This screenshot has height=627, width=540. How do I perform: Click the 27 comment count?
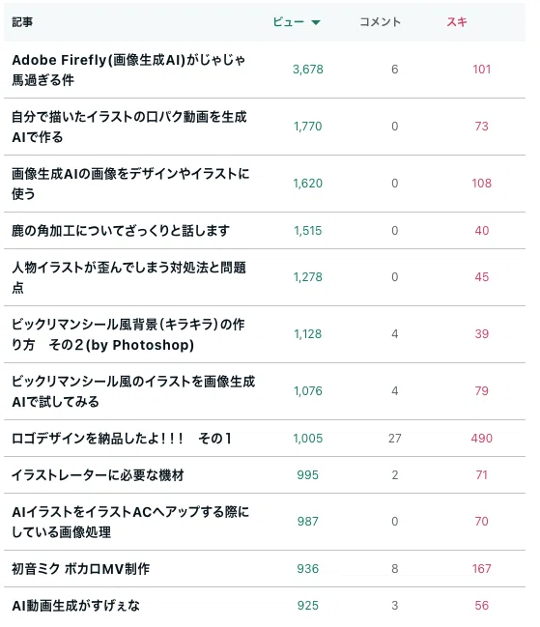pyautogui.click(x=394, y=439)
